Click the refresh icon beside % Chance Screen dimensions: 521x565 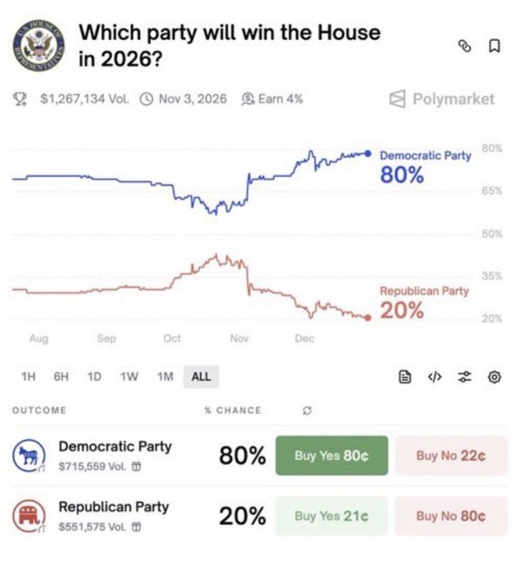(307, 410)
